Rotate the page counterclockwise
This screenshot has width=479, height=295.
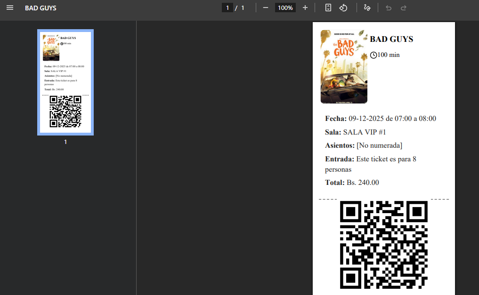[x=343, y=8]
